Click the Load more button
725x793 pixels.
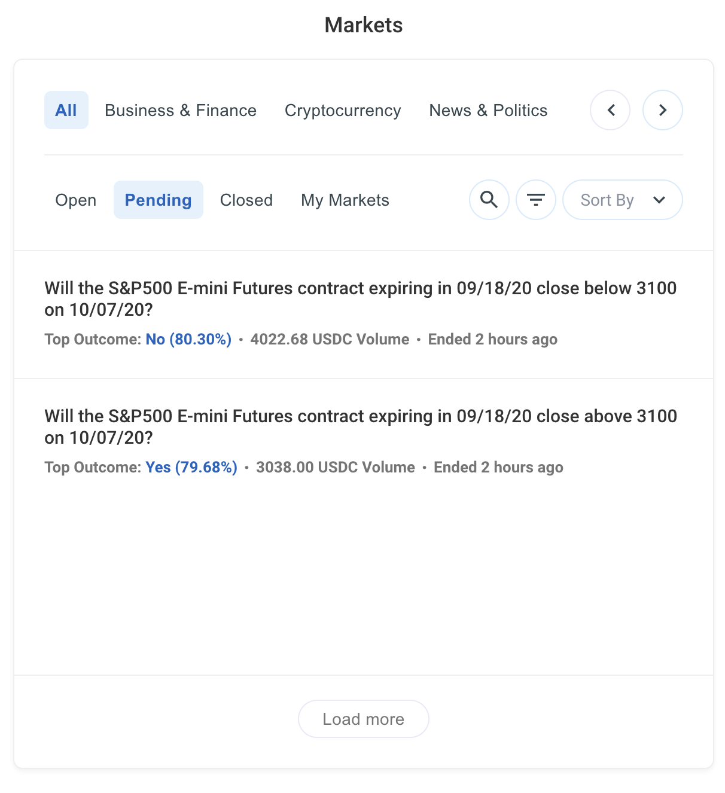pyautogui.click(x=363, y=719)
